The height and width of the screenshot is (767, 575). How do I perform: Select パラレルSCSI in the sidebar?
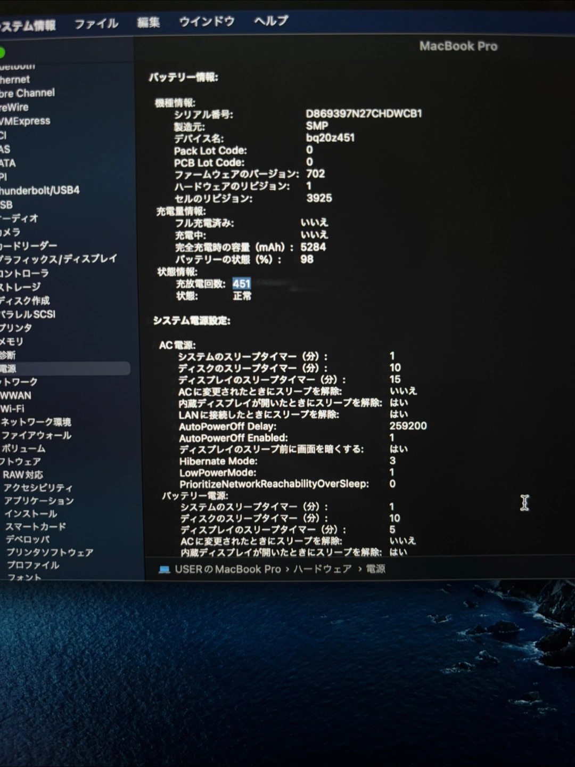[28, 314]
